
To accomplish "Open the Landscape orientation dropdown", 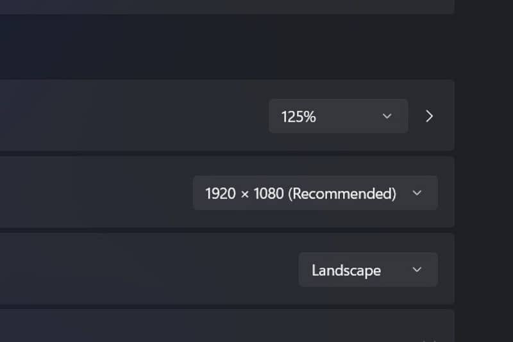I will pyautogui.click(x=368, y=270).
